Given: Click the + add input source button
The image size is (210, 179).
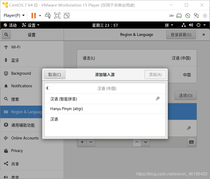Looking at the screenshot, I should click(82, 142).
